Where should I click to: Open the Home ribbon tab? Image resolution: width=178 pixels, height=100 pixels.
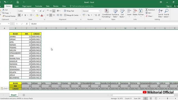coord(8,6)
